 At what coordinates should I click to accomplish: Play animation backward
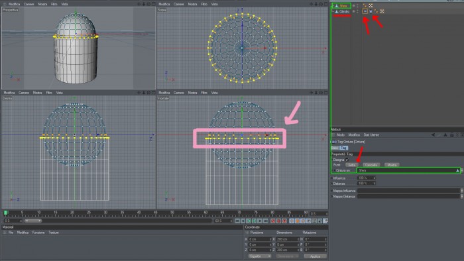tap(249, 221)
